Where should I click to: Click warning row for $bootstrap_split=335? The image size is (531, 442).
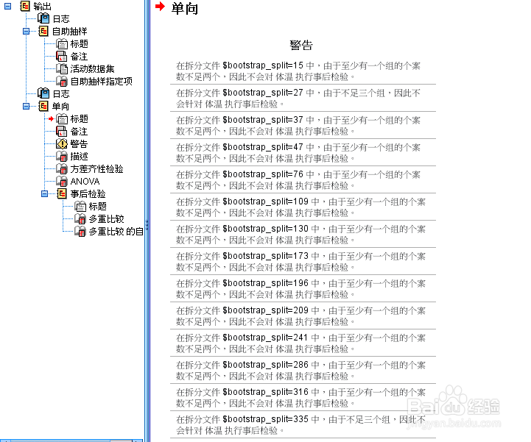click(303, 425)
